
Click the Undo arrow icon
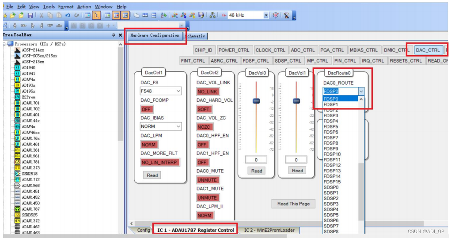(68, 15)
